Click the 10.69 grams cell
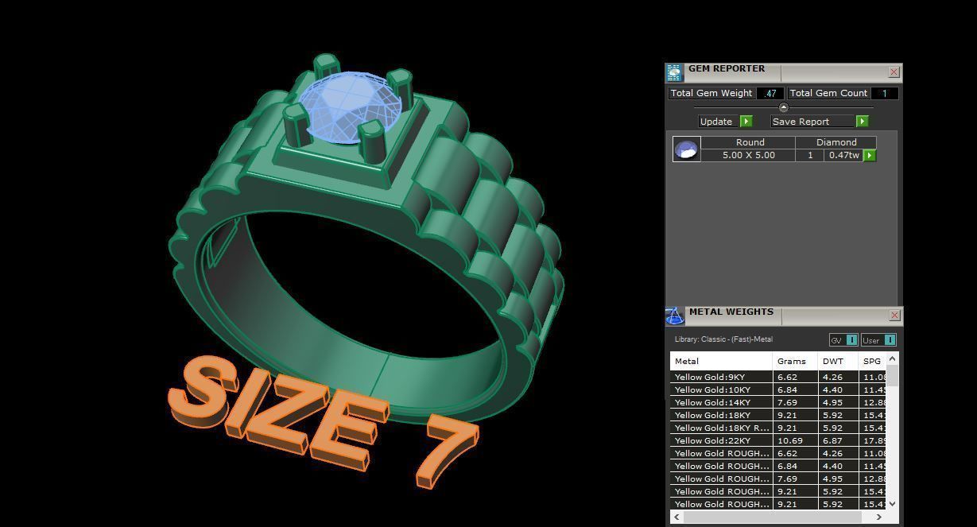 click(795, 440)
